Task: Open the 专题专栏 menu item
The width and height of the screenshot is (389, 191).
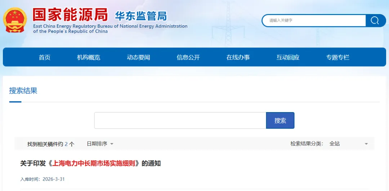Action: pos(338,57)
